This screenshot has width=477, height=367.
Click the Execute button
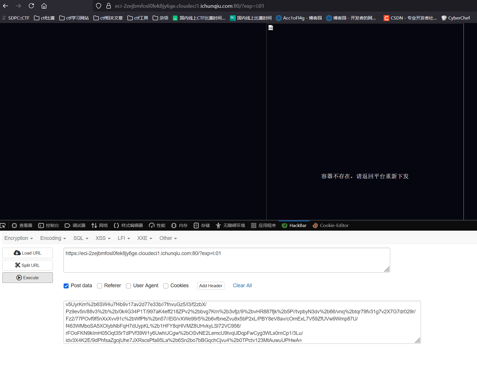point(27,277)
